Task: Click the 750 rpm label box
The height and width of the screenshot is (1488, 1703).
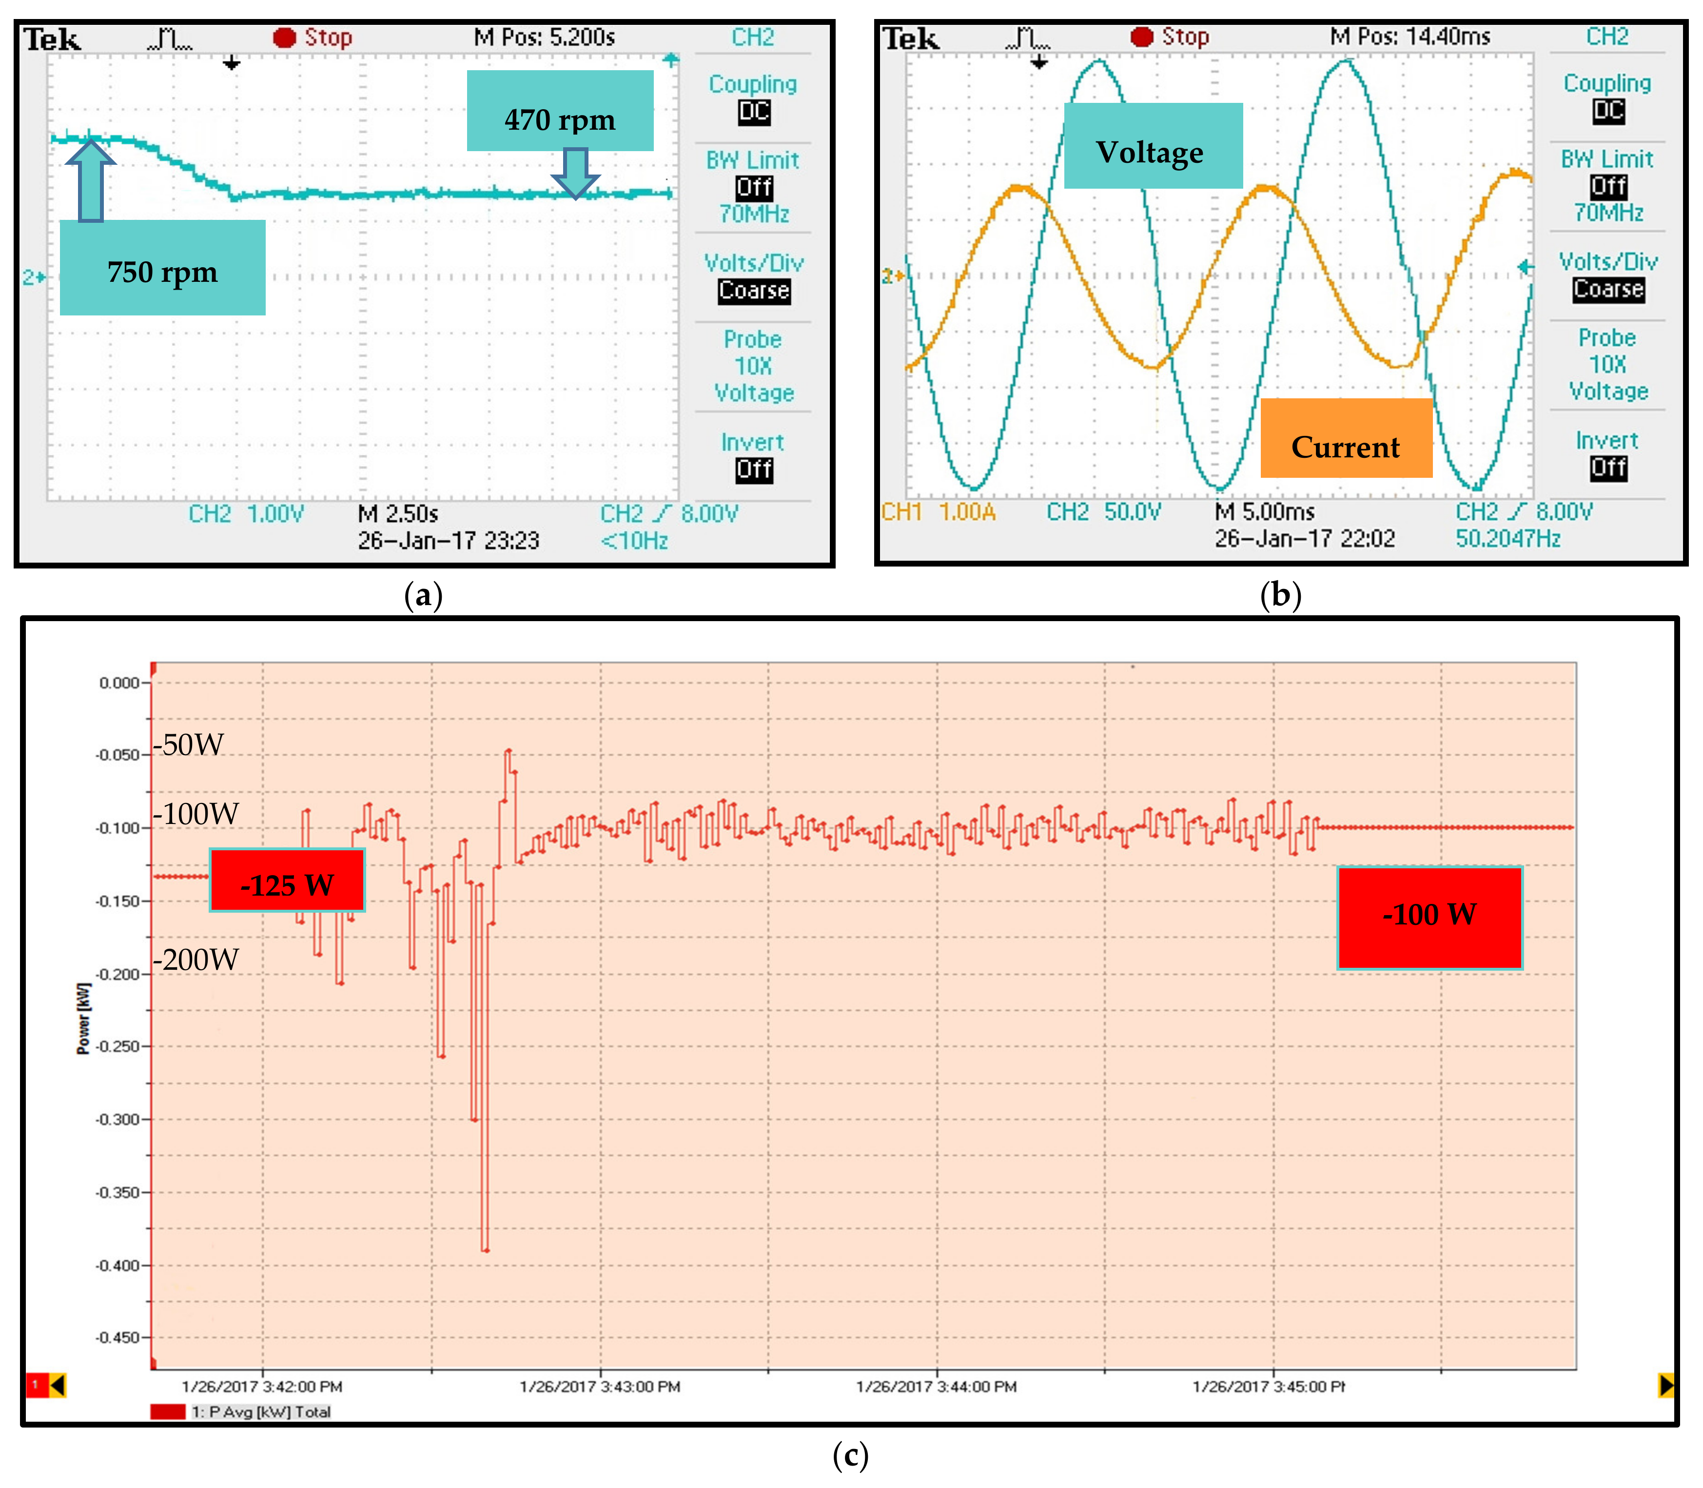Action: point(163,268)
